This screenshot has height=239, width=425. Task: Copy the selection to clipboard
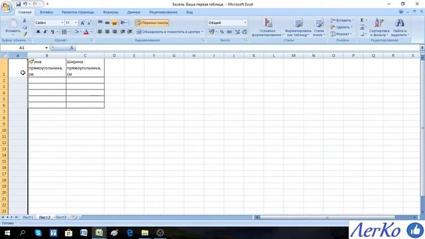[x=25, y=27]
